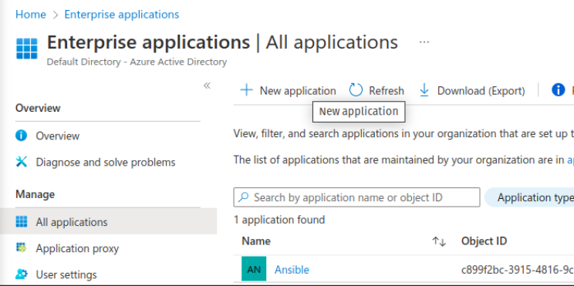Click the User settings gear icon
This screenshot has height=286, width=574.
[x=22, y=274]
